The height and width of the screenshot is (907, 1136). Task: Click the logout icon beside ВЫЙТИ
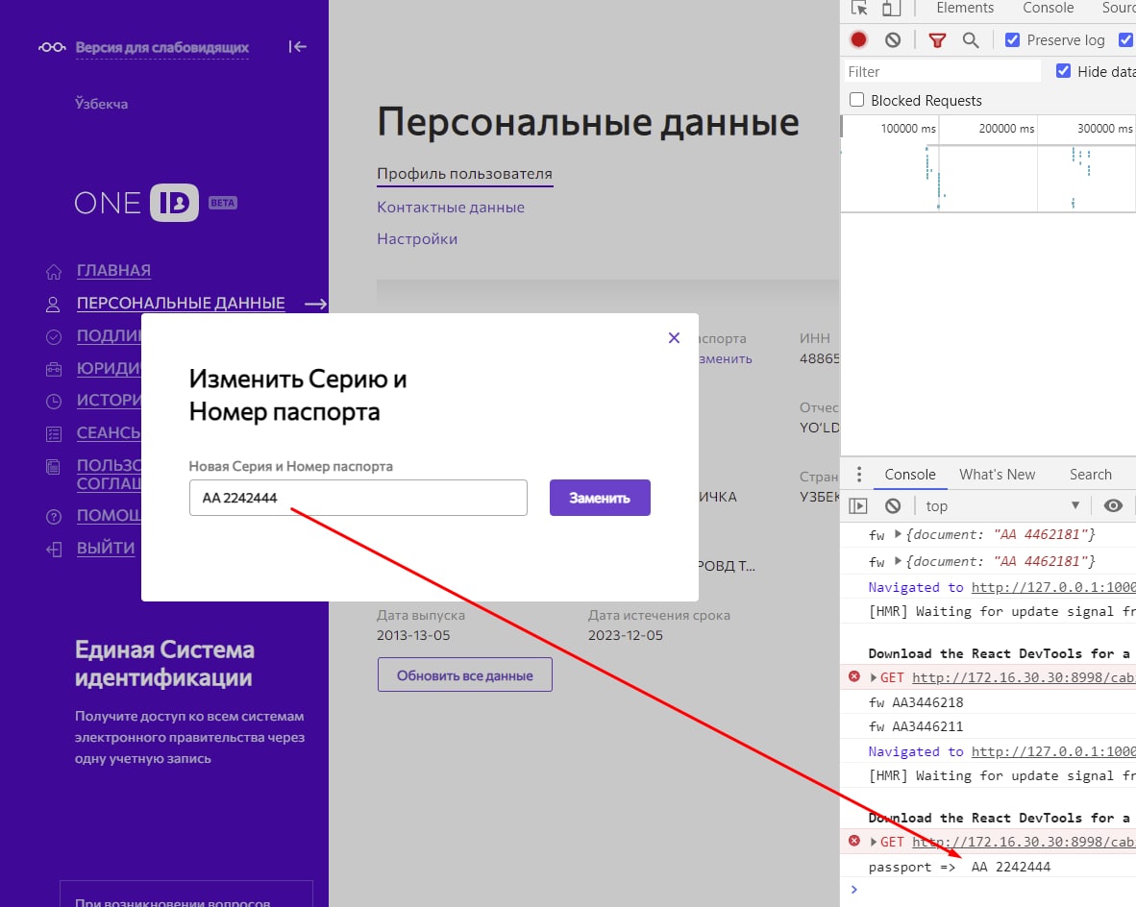click(x=54, y=550)
